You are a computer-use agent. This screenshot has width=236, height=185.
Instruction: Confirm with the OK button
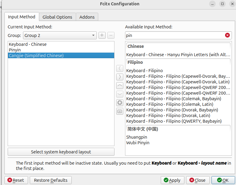(223, 180)
